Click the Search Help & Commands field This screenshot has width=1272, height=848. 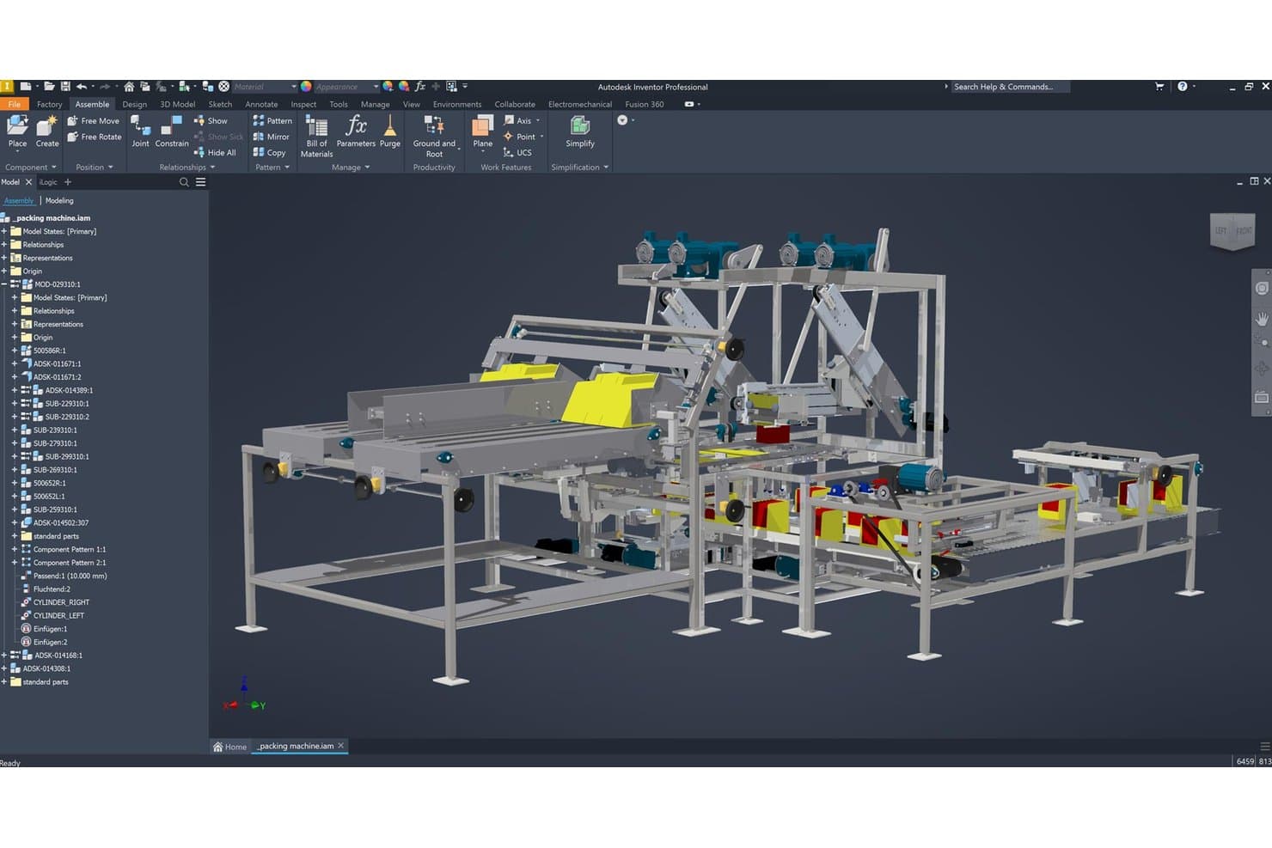[1011, 87]
